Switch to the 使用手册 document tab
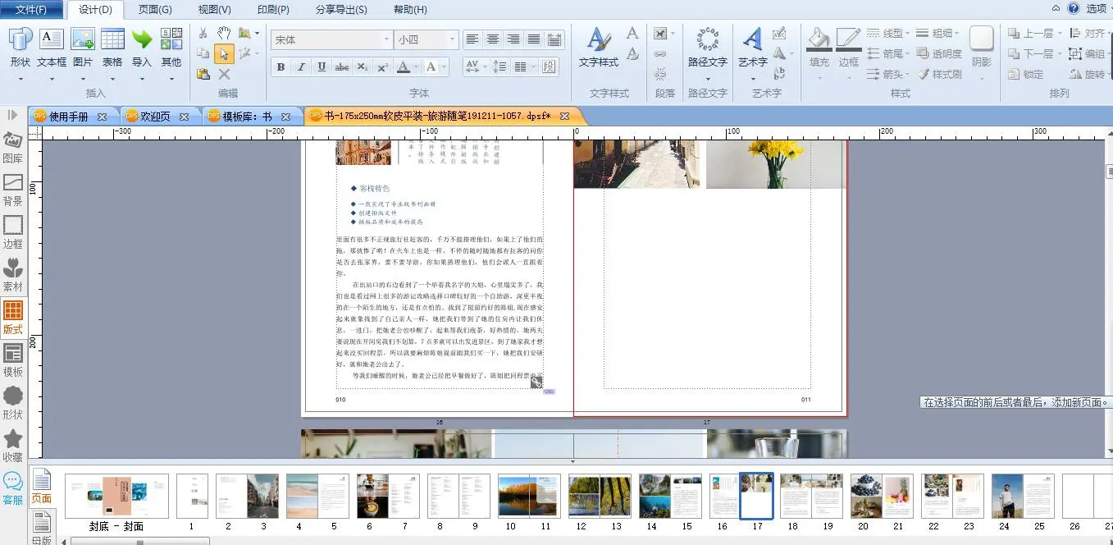This screenshot has width=1113, height=545. (68, 117)
